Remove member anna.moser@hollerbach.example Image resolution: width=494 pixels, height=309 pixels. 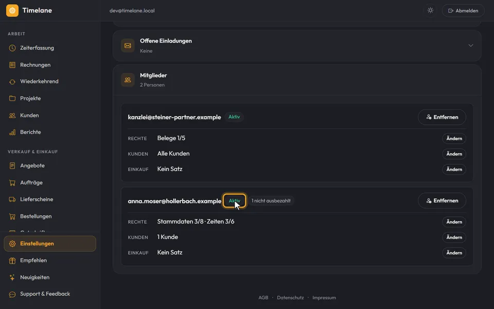click(442, 200)
